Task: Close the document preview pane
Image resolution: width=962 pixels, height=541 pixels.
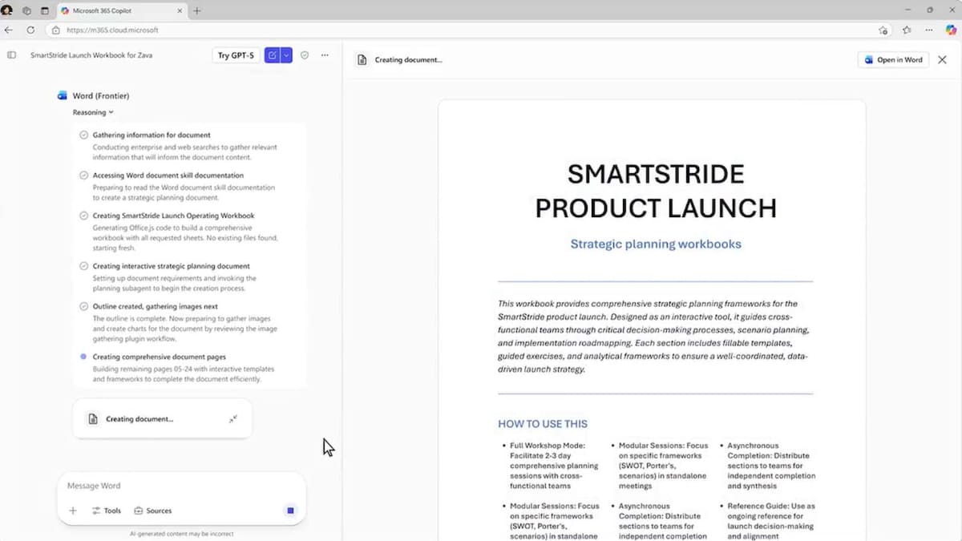Action: [942, 59]
